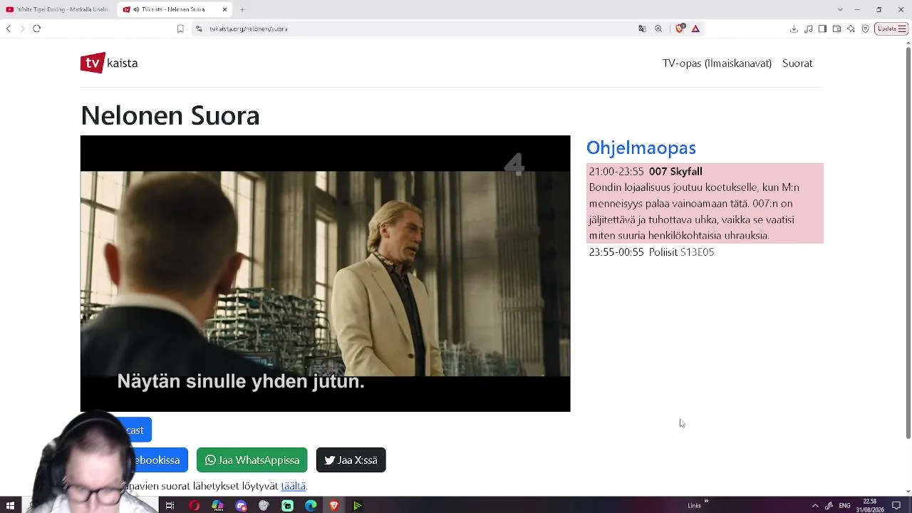Open the Windows notification center

point(896,506)
